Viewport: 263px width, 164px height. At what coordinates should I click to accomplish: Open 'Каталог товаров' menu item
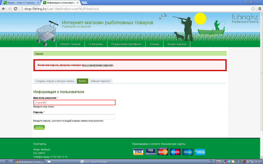pos(70,44)
